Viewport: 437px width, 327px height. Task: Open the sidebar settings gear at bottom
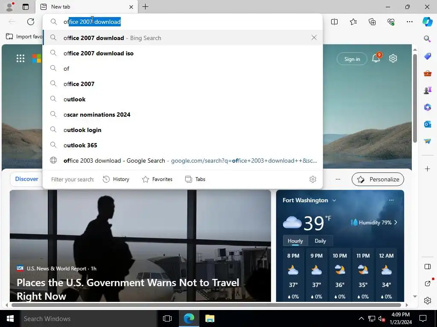pos(427,301)
